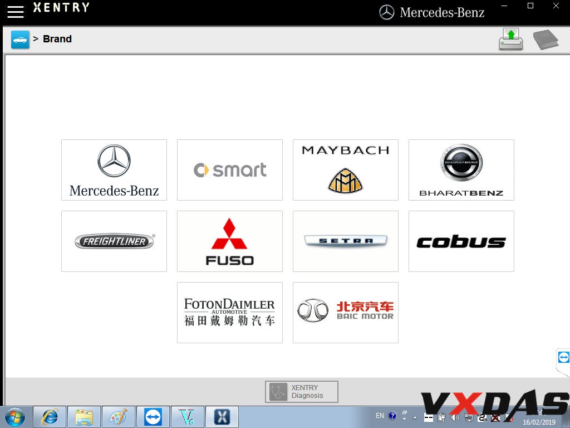This screenshot has width=570, height=428.
Task: Click the crossed-out red X tray icon
Action: pos(495,417)
